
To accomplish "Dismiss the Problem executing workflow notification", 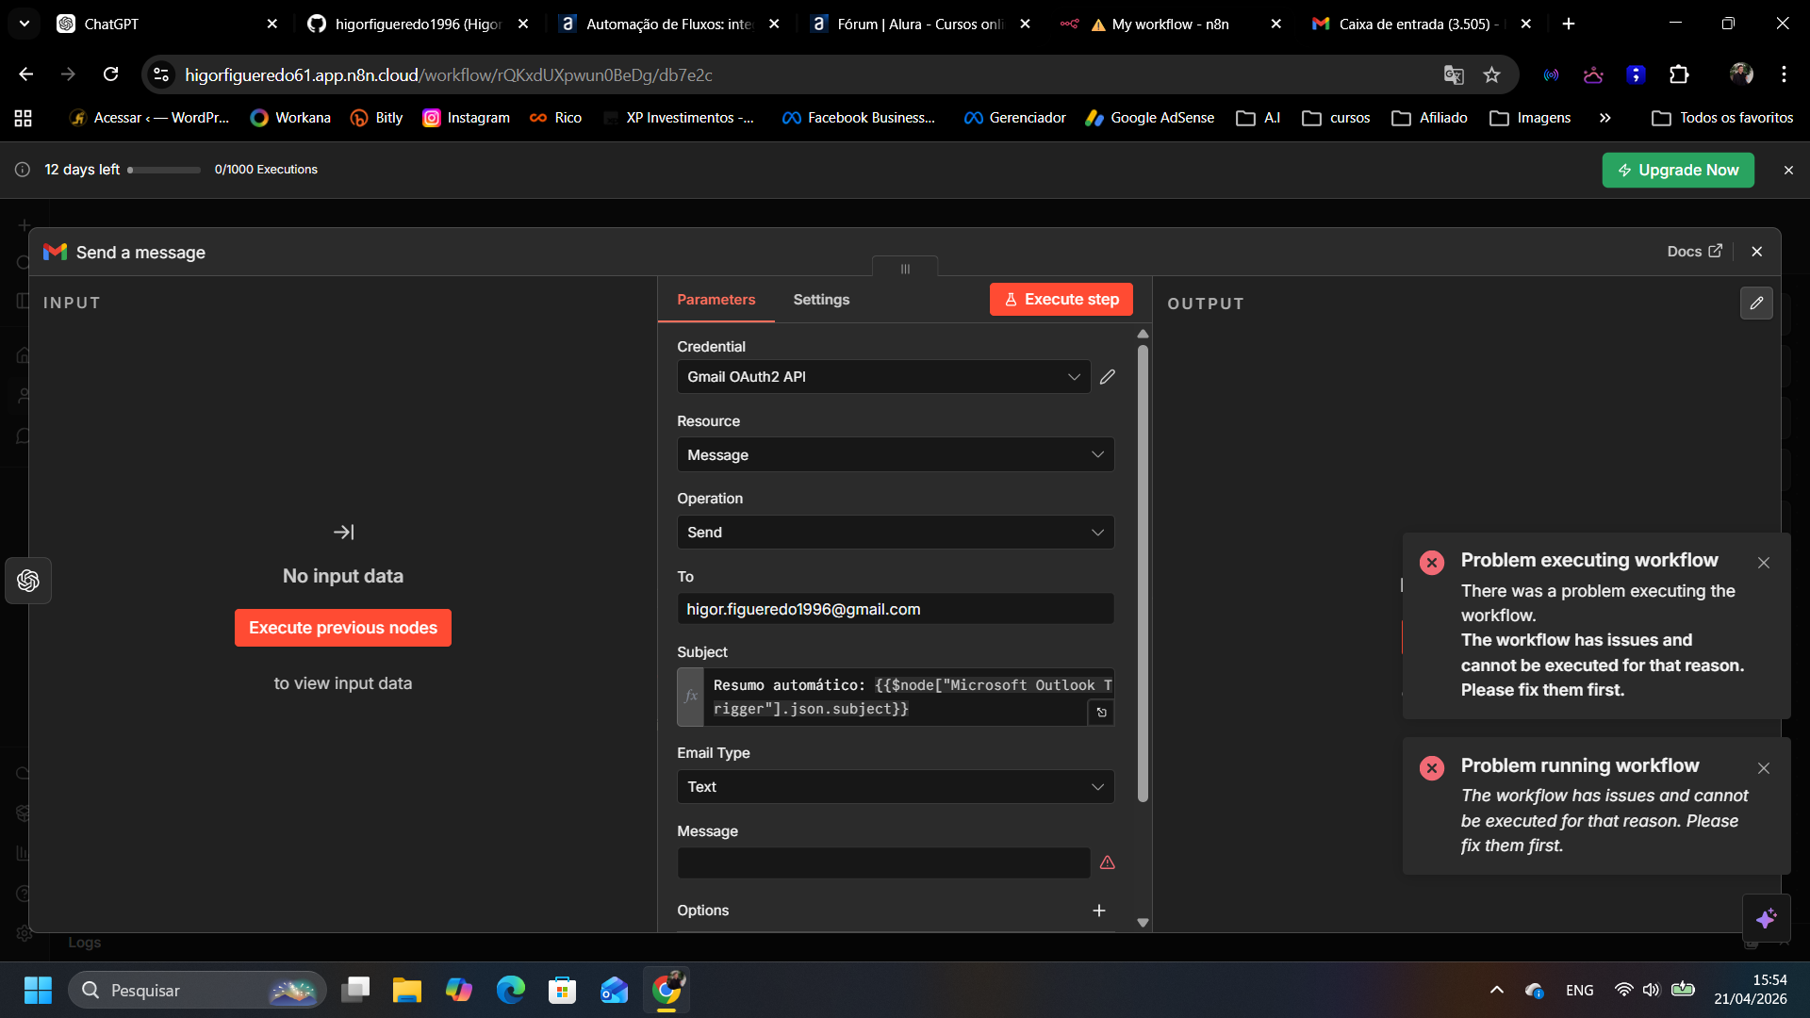I will click(x=1763, y=563).
